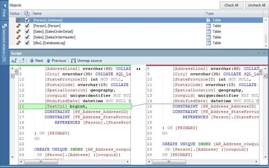Uncheck the [Person].[Person] checkbox
The height and width of the screenshot is (168, 269).
click(x=27, y=26)
